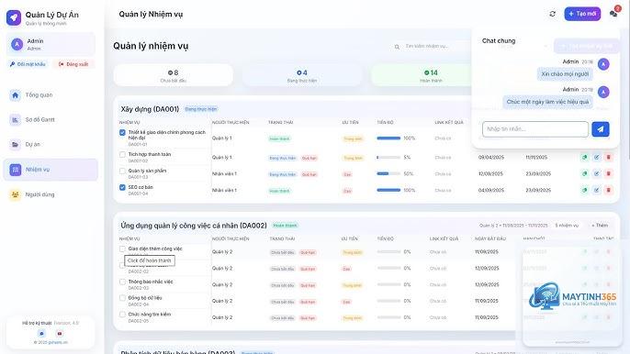Check the Thông báo nhắc việc checkbox
Image resolution: width=630 pixels, height=354 pixels.
coord(122,282)
